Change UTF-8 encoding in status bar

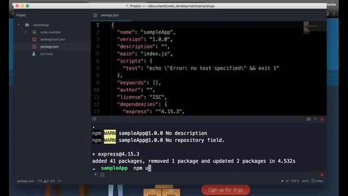click(x=295, y=181)
